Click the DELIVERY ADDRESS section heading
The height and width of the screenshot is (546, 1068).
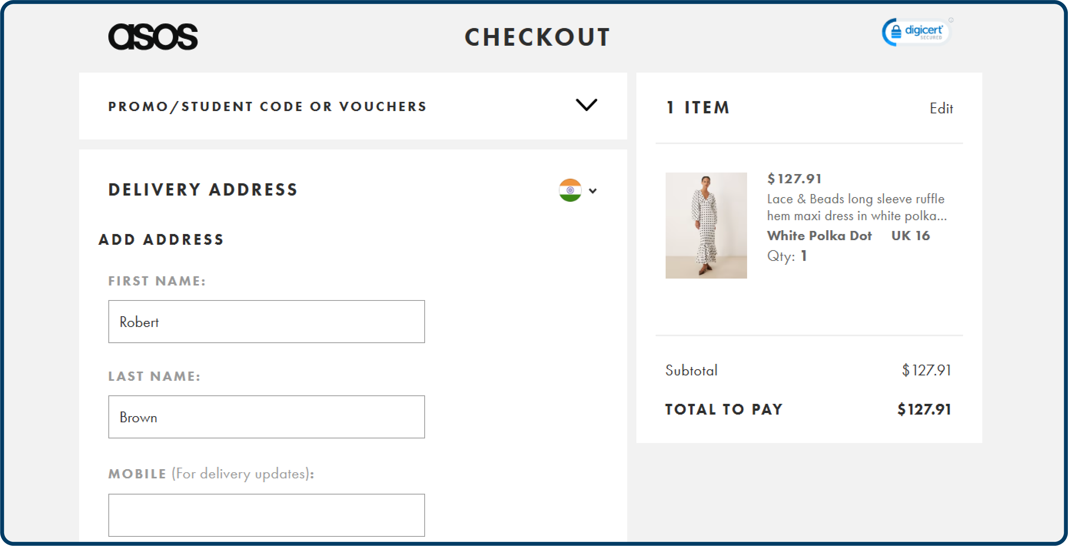point(202,190)
